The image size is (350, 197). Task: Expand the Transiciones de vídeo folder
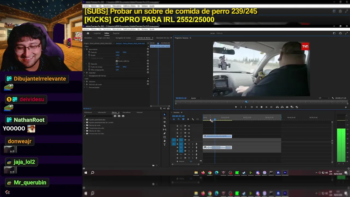(x=85, y=134)
